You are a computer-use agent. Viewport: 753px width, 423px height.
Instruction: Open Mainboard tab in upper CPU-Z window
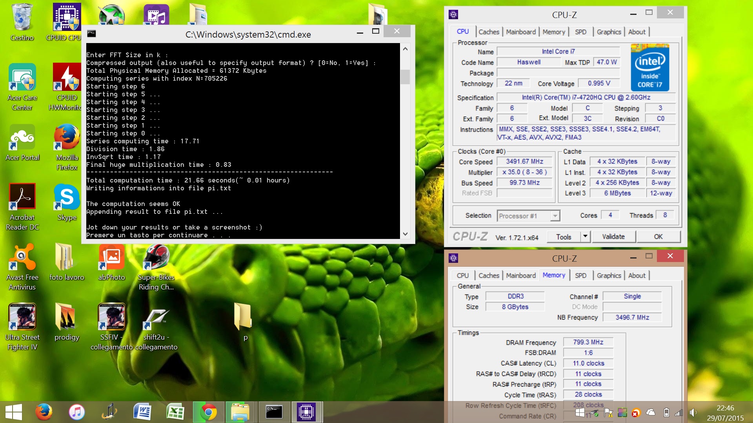tap(520, 32)
